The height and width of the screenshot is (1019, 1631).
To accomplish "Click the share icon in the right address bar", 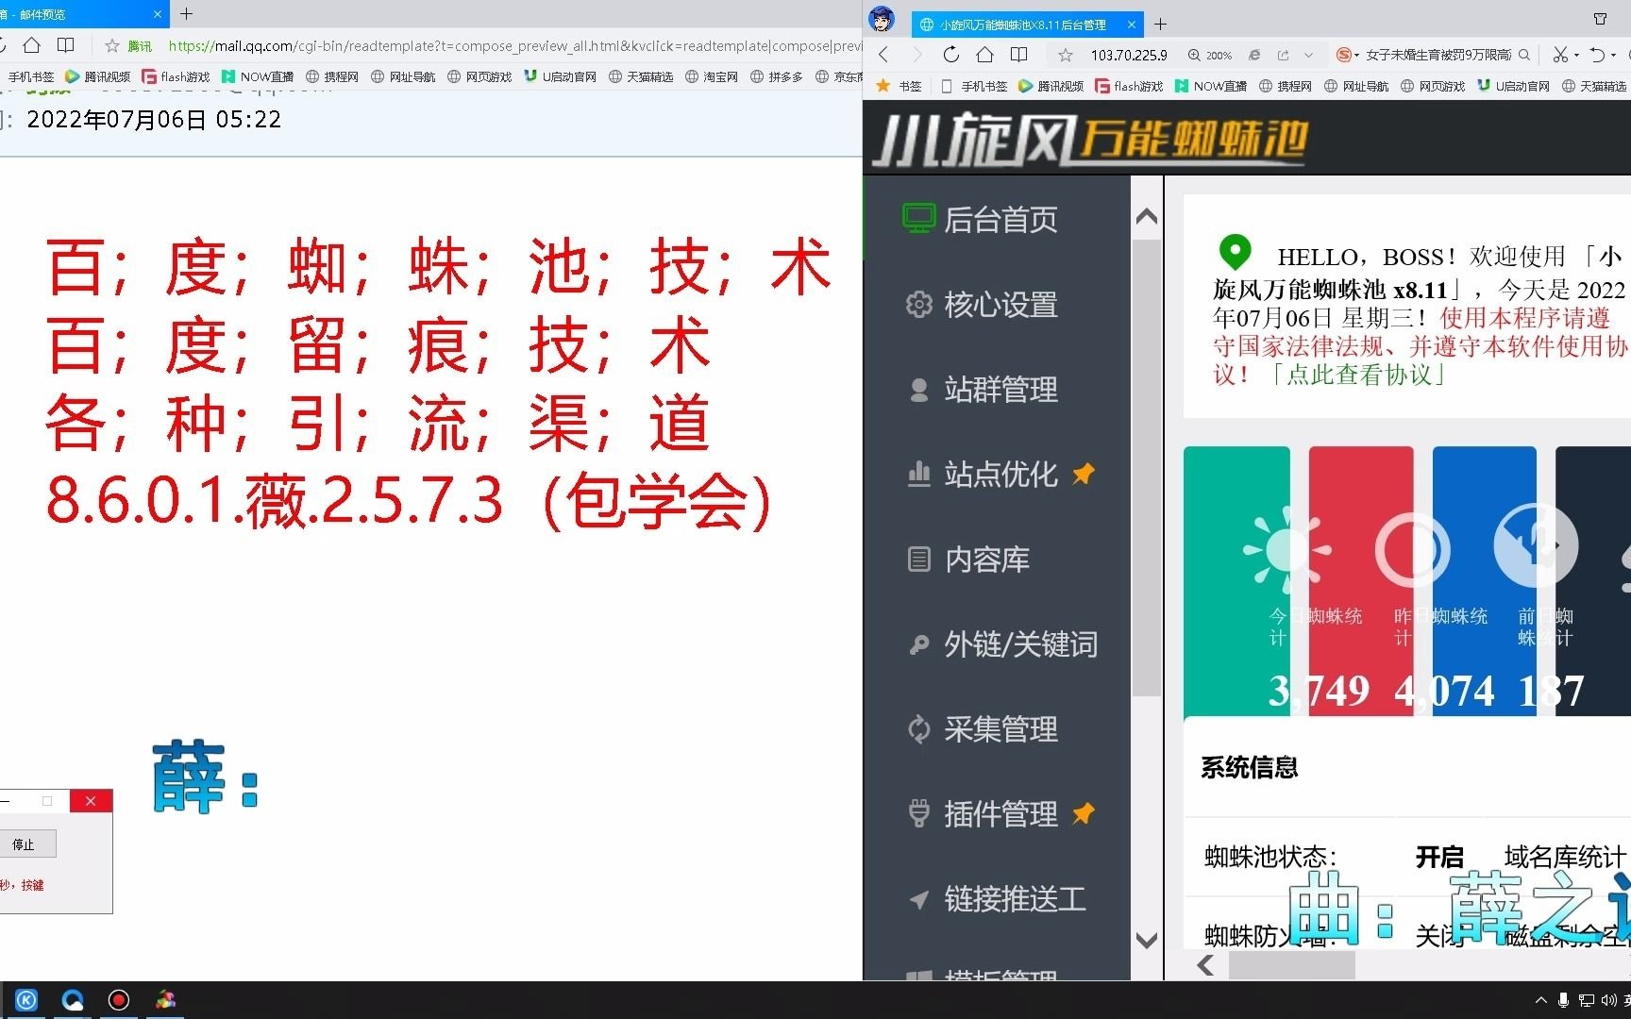I will [x=1283, y=55].
